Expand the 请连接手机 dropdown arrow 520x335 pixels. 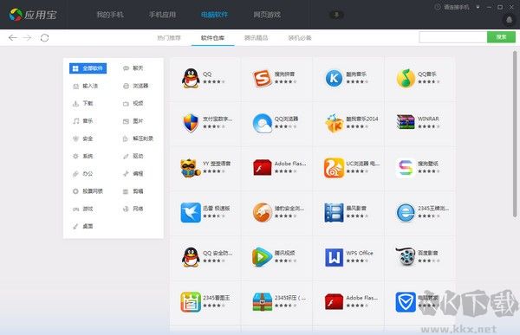pos(478,7)
